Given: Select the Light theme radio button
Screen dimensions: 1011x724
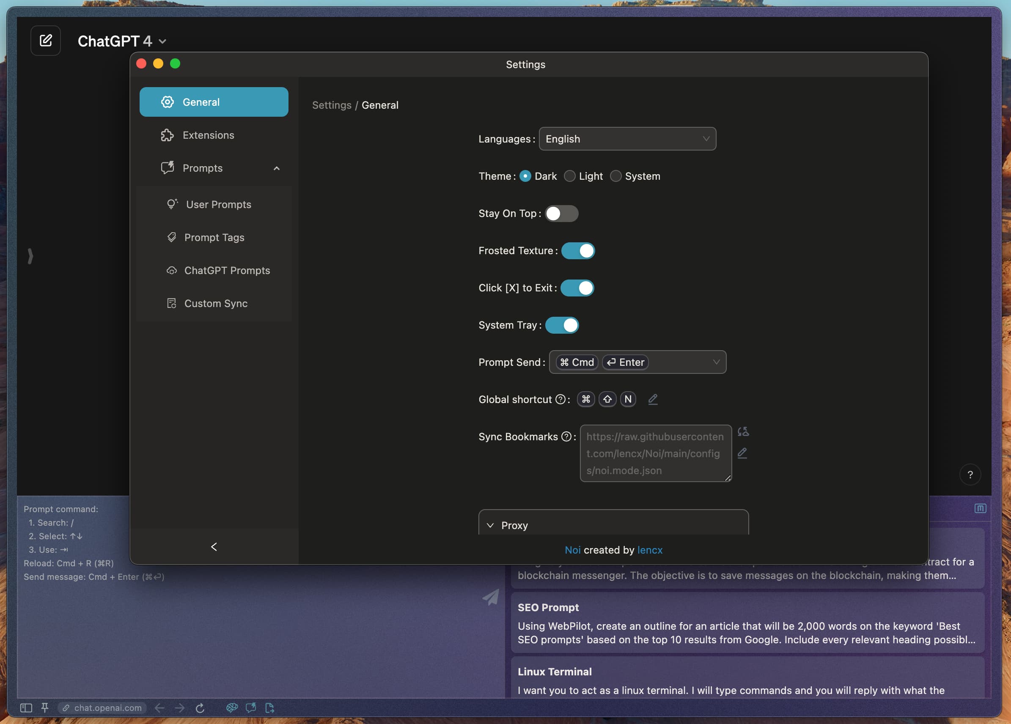Looking at the screenshot, I should pyautogui.click(x=570, y=176).
